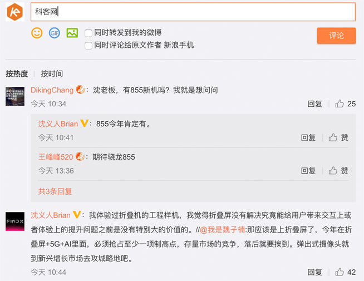This screenshot has height=281, width=364.
Task: Click the image upload icon
Action: coord(72,33)
